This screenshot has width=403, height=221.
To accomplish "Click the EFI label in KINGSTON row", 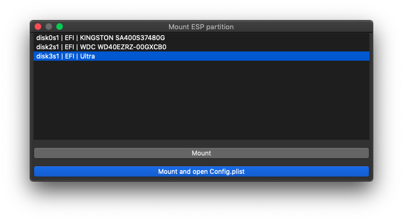I will click(x=69, y=38).
